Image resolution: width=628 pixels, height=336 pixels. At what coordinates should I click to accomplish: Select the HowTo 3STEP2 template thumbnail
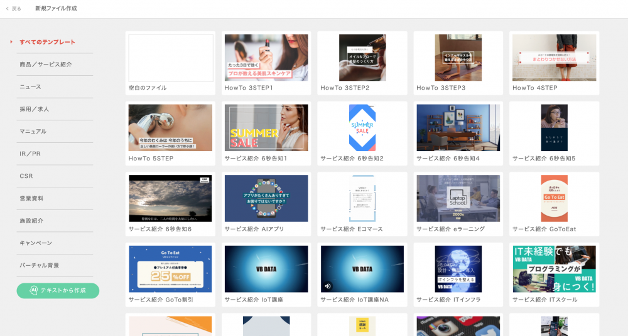tap(362, 58)
